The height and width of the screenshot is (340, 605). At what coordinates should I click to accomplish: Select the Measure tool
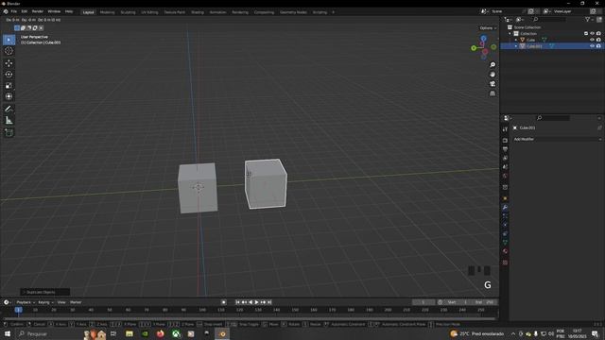coord(9,121)
